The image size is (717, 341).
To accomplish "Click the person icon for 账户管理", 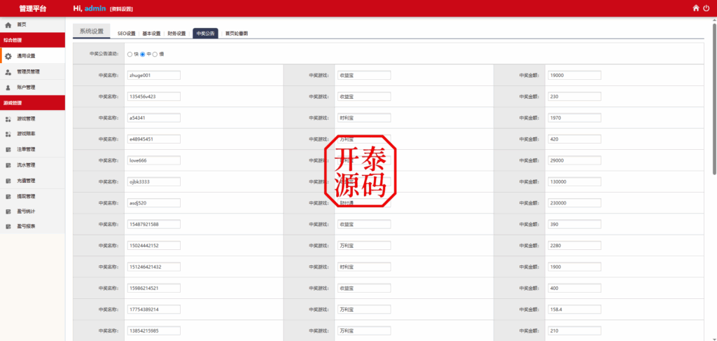I will [x=8, y=88].
